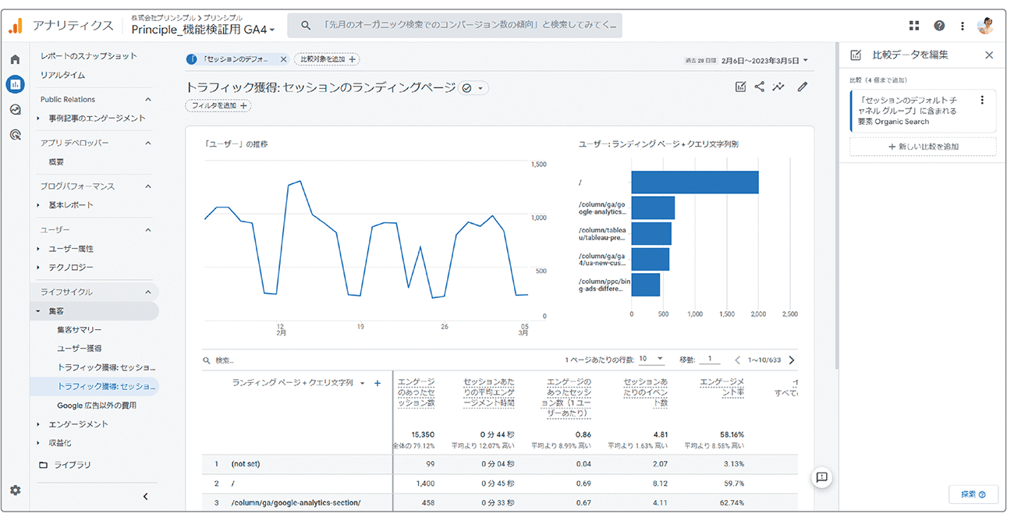1014x521 pixels.
Task: Open the ユーザー獲得 report
Action: tap(80, 349)
